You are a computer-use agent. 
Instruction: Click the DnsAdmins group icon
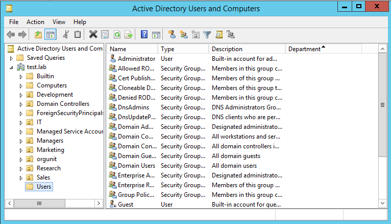pos(113,107)
